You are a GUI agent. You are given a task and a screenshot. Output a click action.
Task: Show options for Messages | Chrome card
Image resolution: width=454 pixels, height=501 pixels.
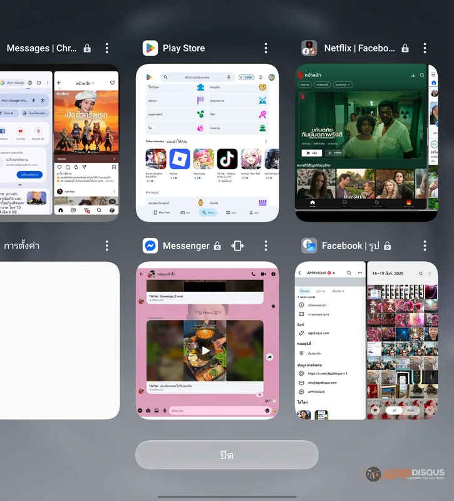click(107, 48)
